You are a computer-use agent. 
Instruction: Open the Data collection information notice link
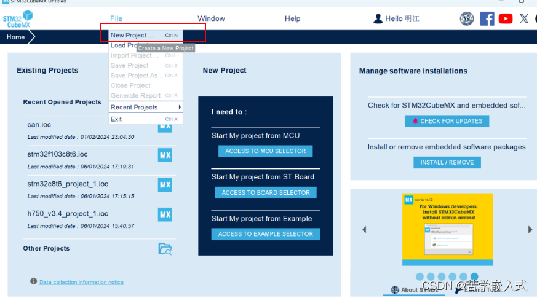[x=81, y=282]
